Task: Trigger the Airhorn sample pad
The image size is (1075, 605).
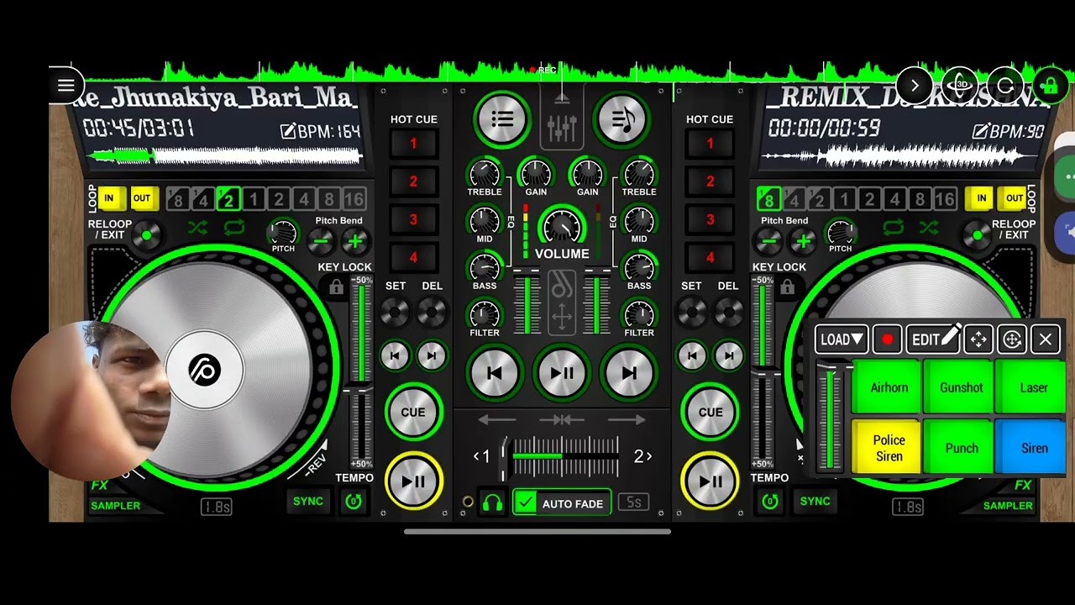Action: (x=889, y=387)
